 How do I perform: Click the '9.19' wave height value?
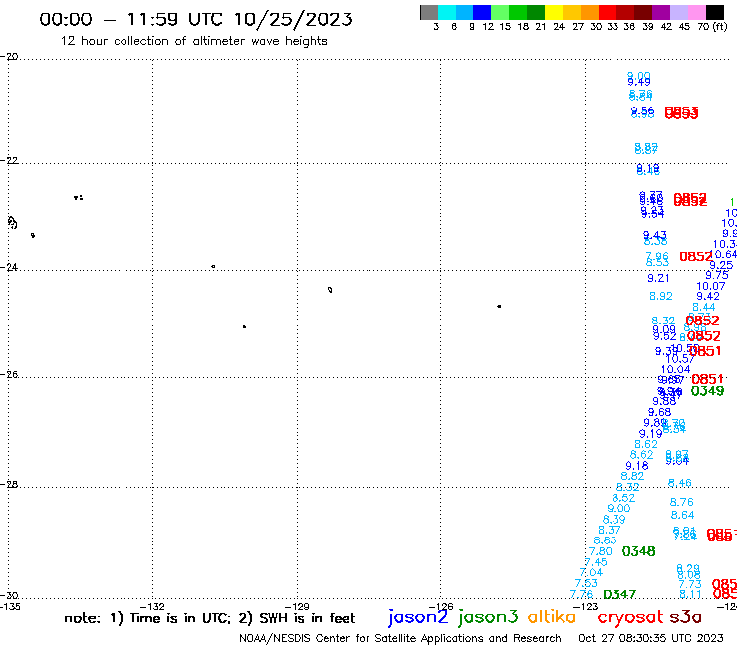click(650, 434)
